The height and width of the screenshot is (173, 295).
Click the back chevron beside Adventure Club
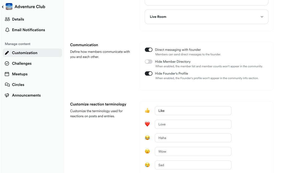(3, 7)
